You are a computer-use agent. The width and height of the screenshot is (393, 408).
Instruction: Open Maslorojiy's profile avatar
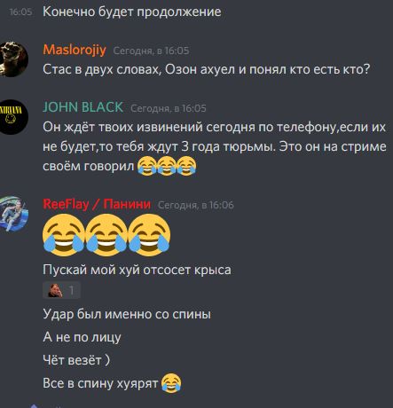click(13, 59)
